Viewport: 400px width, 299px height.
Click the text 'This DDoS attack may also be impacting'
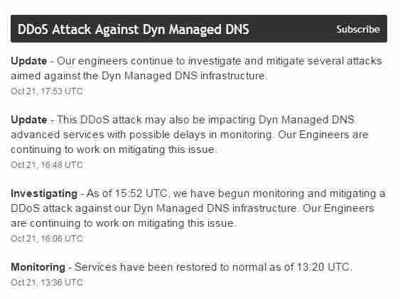point(156,120)
